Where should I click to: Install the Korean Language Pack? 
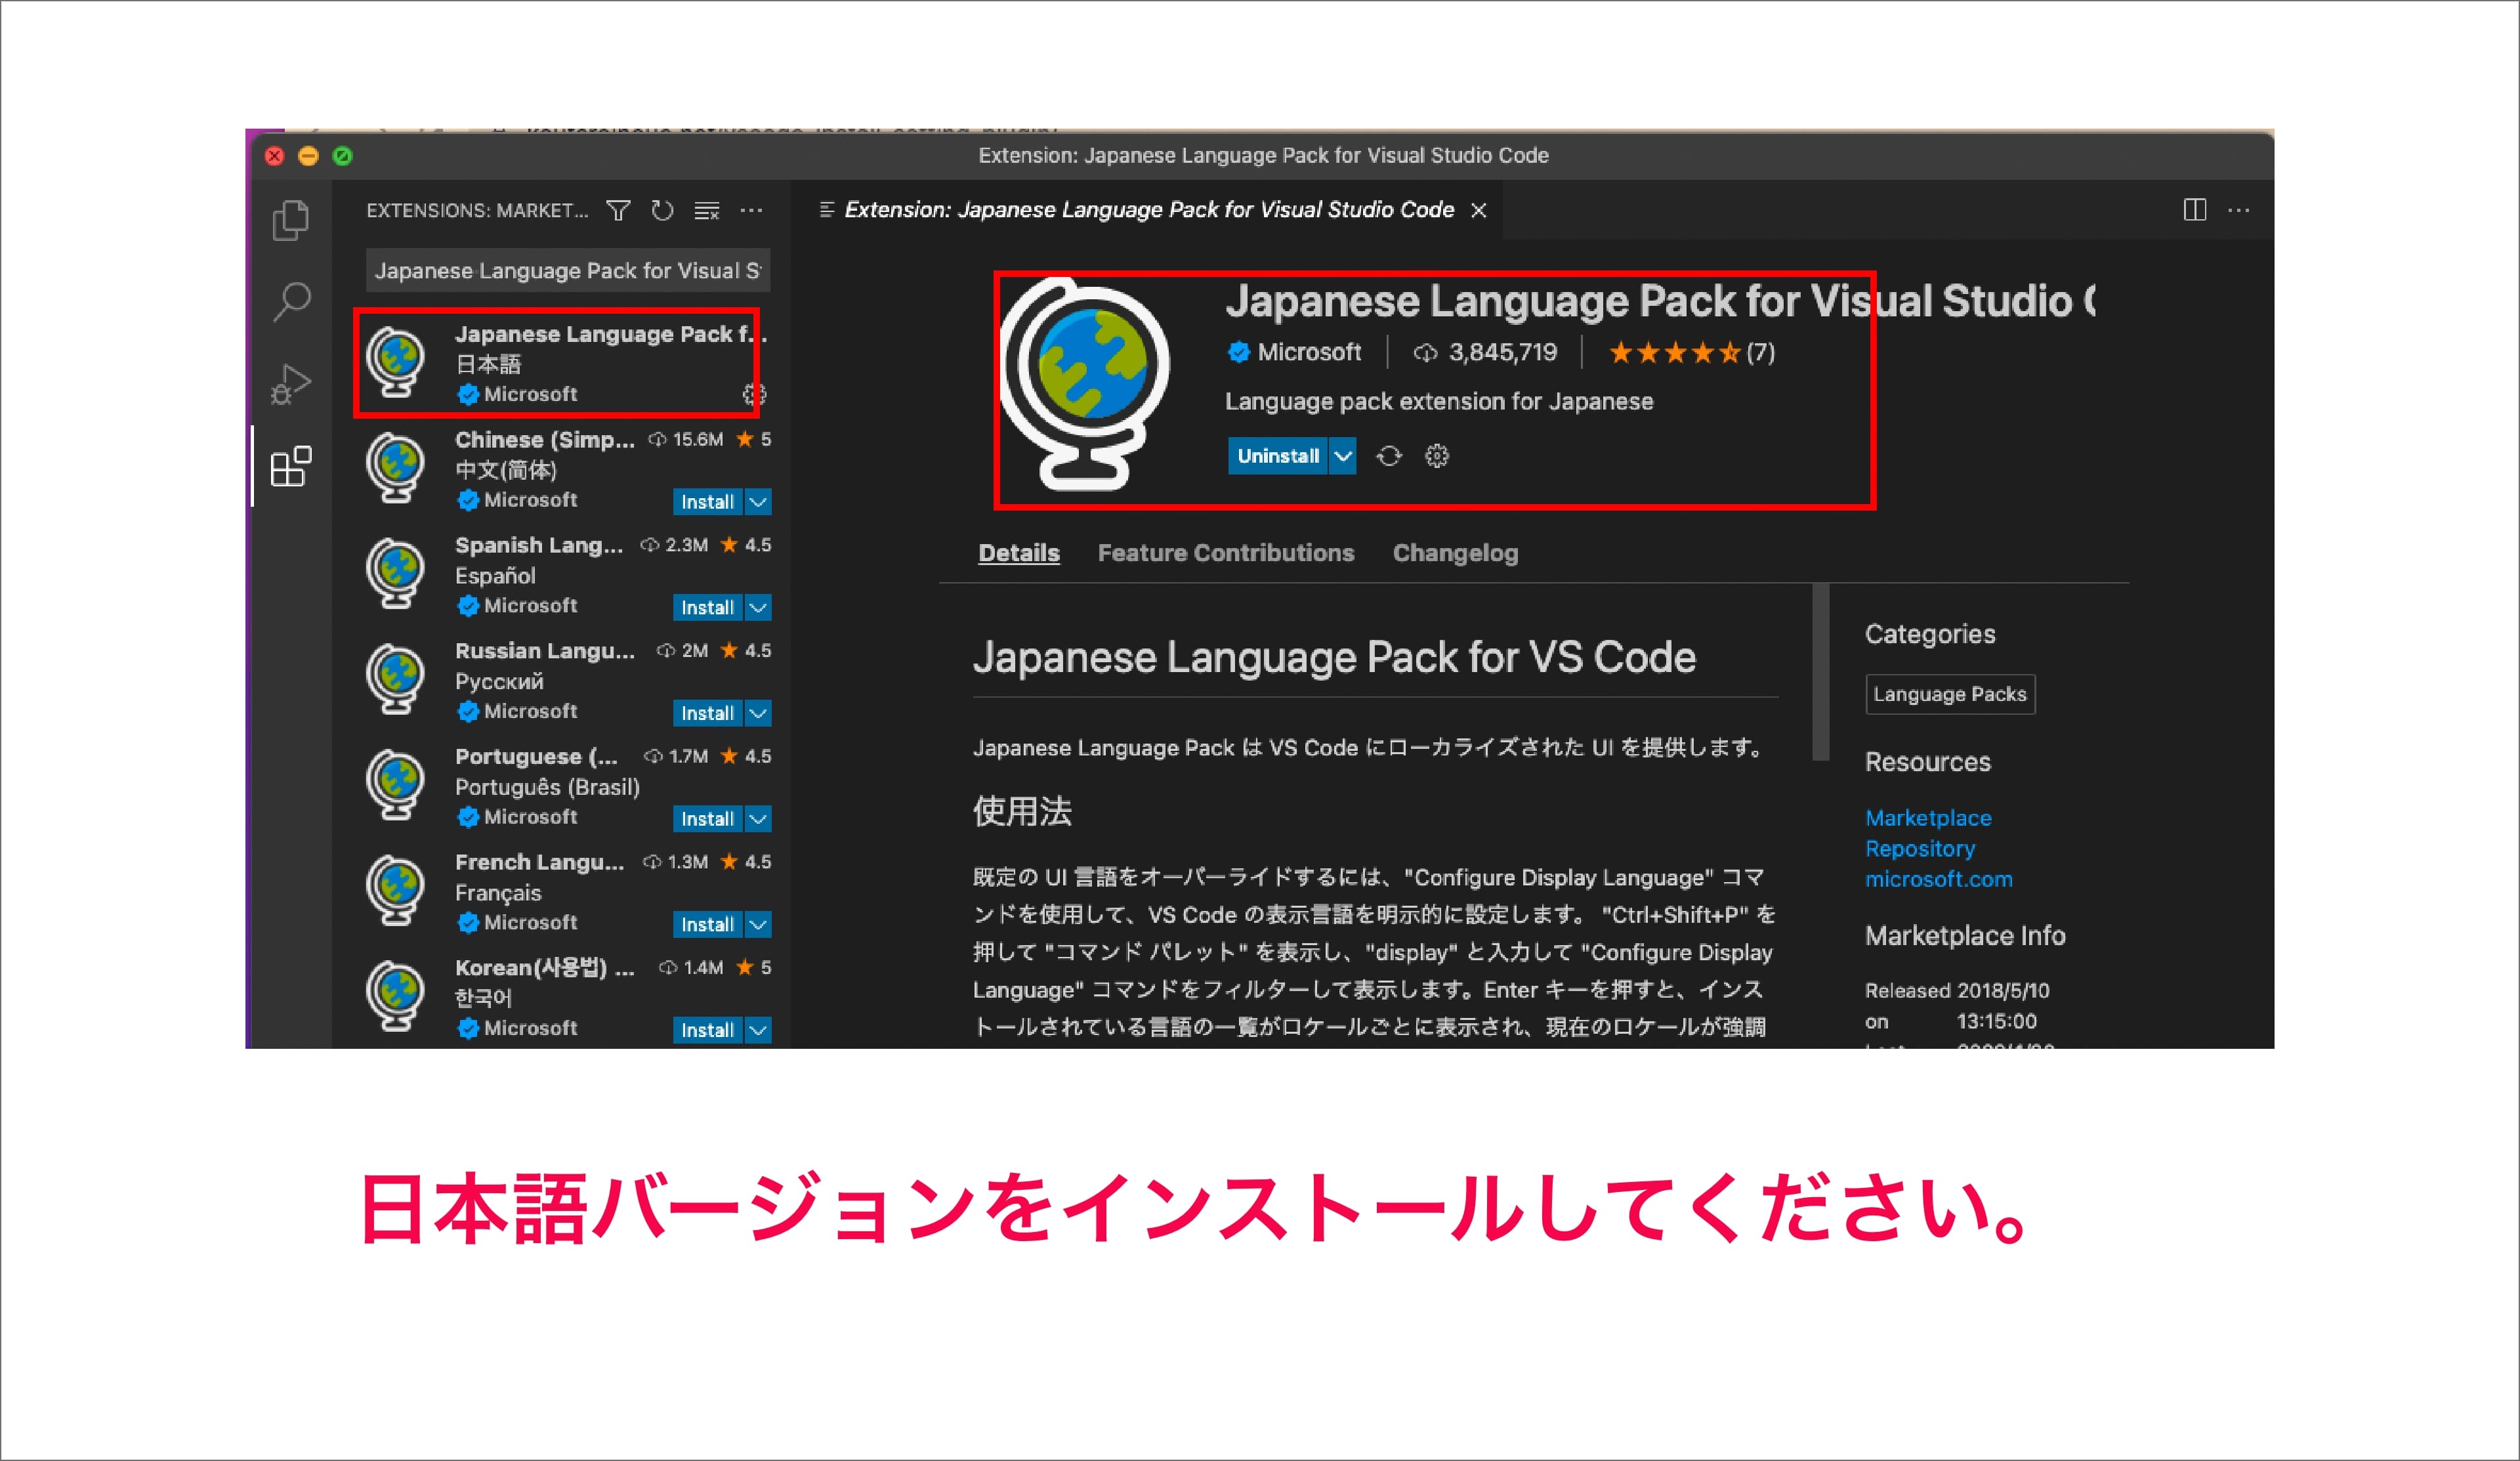point(708,1030)
